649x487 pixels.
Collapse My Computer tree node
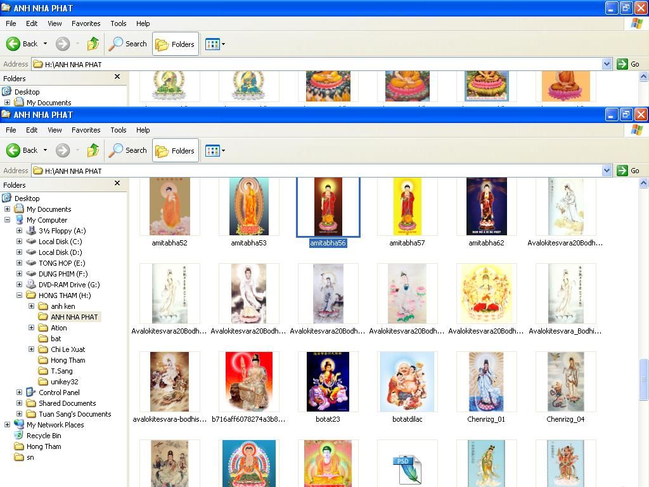click(7, 220)
